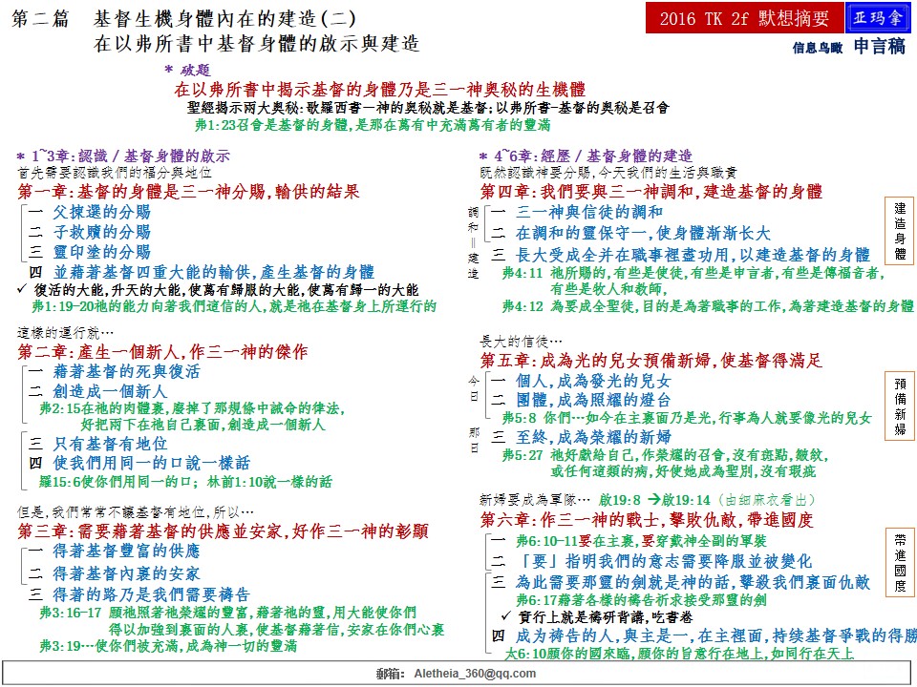Open chapter heading 第一章 基督的身體是三一神分賜
The image size is (917, 687).
coord(188,191)
